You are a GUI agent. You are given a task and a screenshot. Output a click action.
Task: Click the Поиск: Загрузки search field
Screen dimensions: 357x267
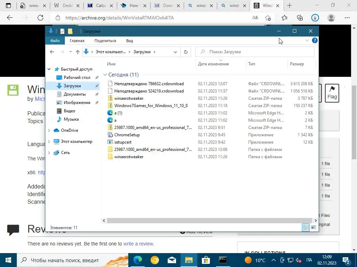tap(255, 52)
